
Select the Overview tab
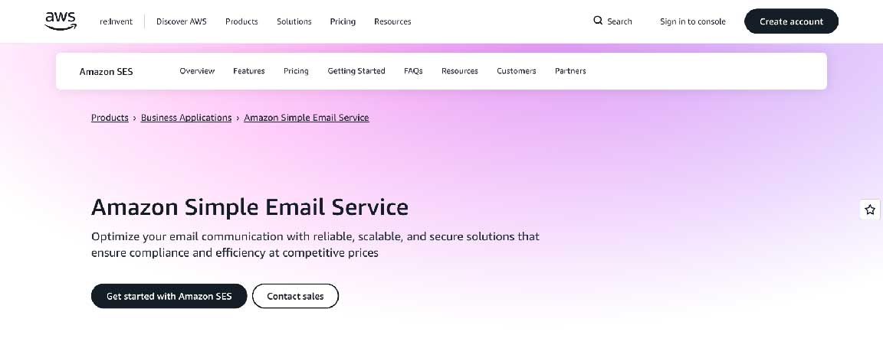click(x=197, y=71)
